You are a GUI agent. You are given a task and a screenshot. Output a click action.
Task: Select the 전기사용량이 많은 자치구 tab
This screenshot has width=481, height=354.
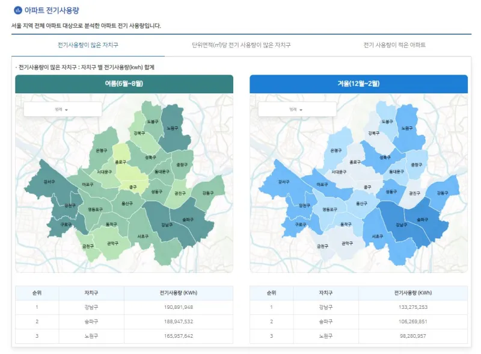(88, 45)
